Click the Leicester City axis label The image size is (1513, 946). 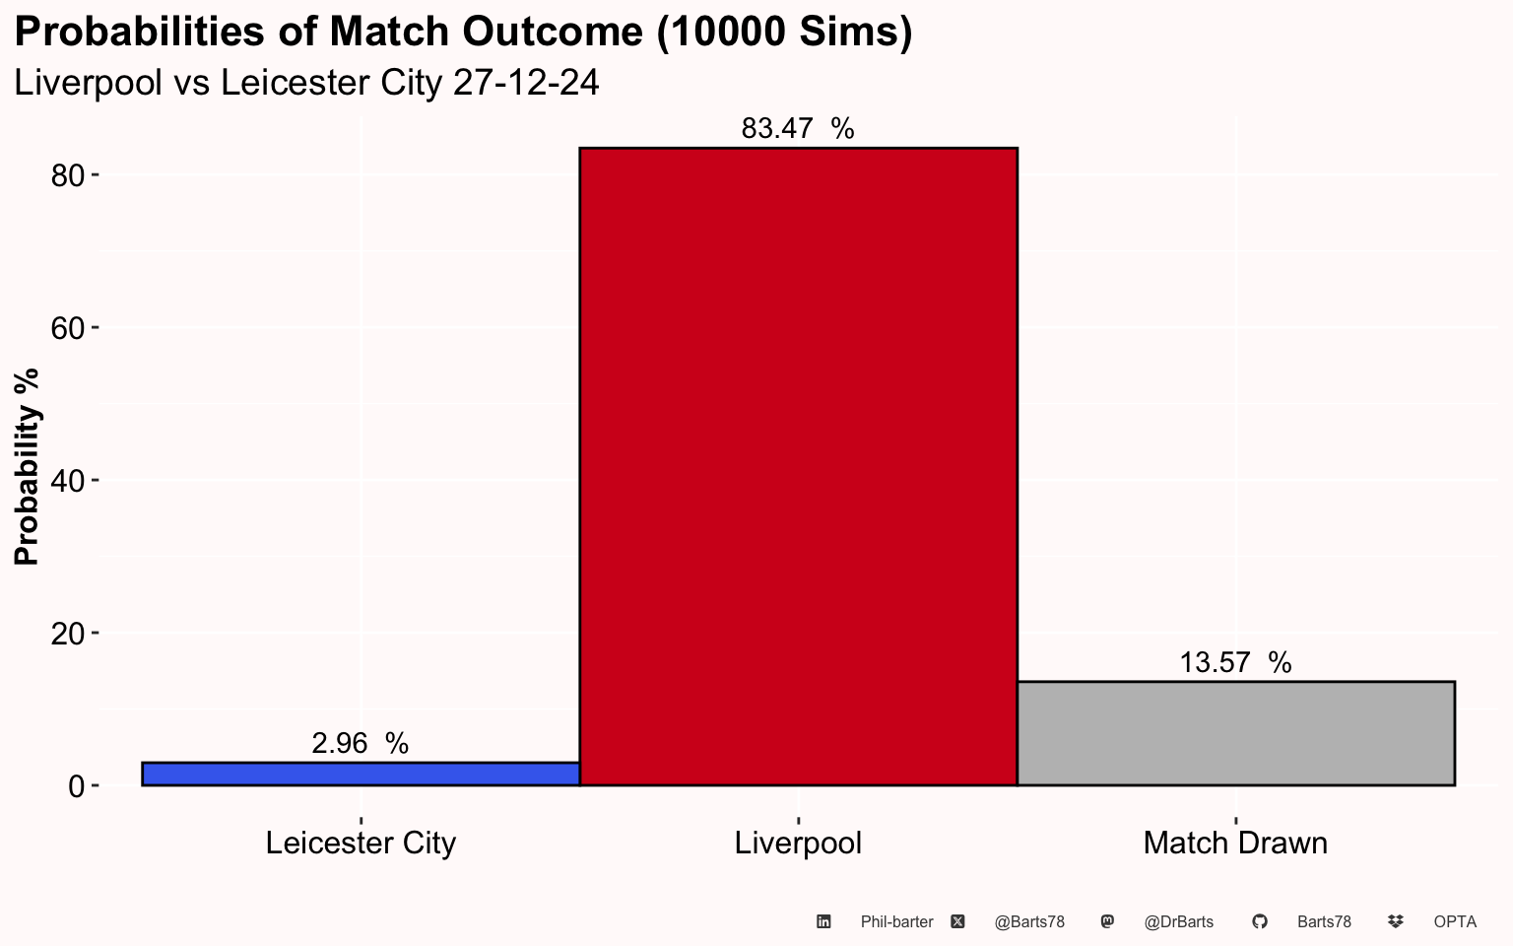click(x=361, y=844)
